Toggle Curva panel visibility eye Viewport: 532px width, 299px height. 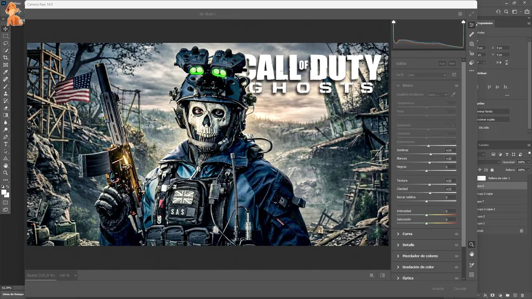pyautogui.click(x=456, y=234)
